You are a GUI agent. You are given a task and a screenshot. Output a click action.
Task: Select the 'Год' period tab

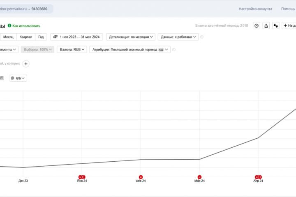(41, 37)
